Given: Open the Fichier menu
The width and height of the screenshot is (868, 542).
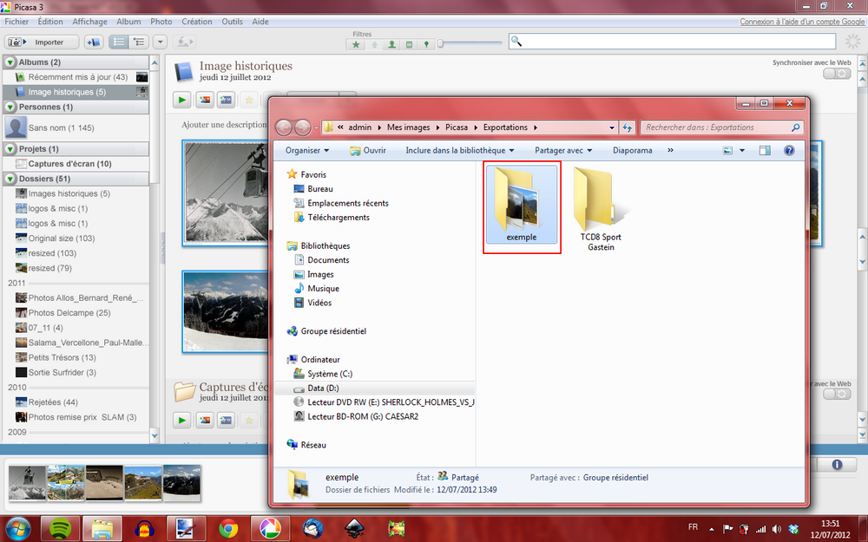Looking at the screenshot, I should (16, 22).
